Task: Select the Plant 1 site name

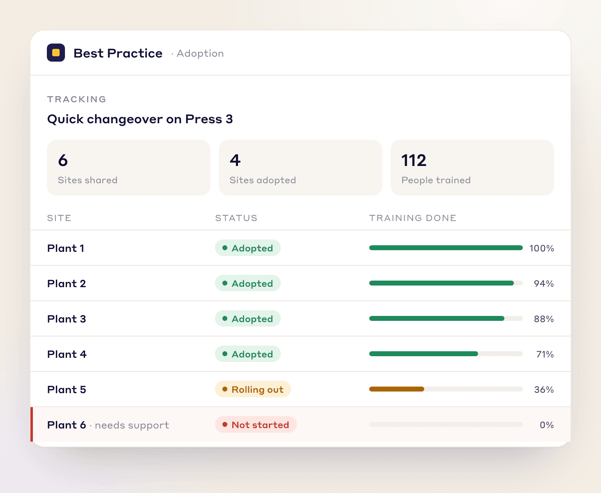Action: pyautogui.click(x=66, y=248)
